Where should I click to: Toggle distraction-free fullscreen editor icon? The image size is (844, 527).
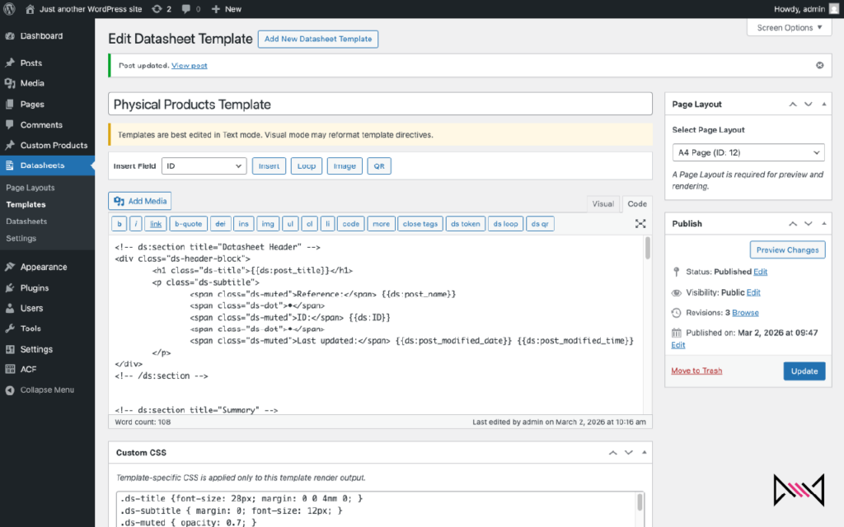[640, 224]
